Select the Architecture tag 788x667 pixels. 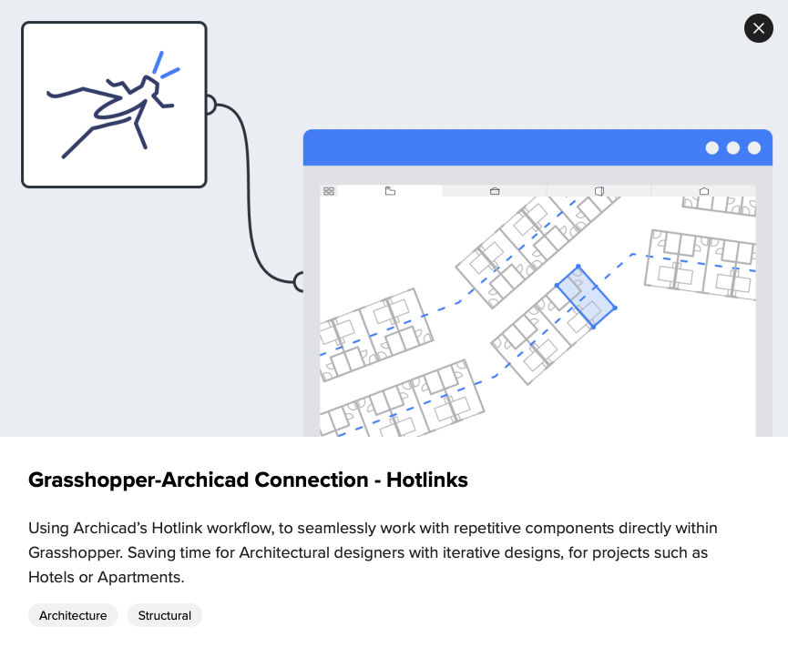click(73, 615)
